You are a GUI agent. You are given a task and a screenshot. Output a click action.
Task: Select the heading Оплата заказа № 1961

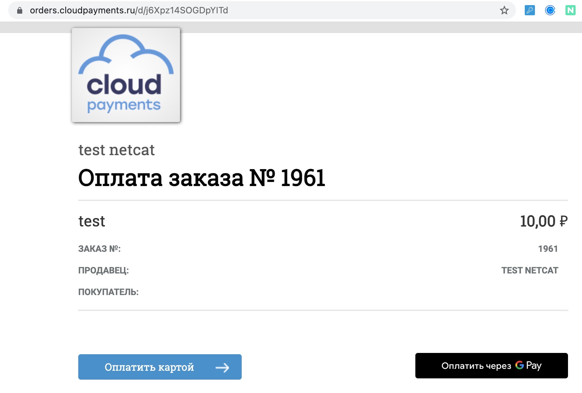(x=202, y=178)
